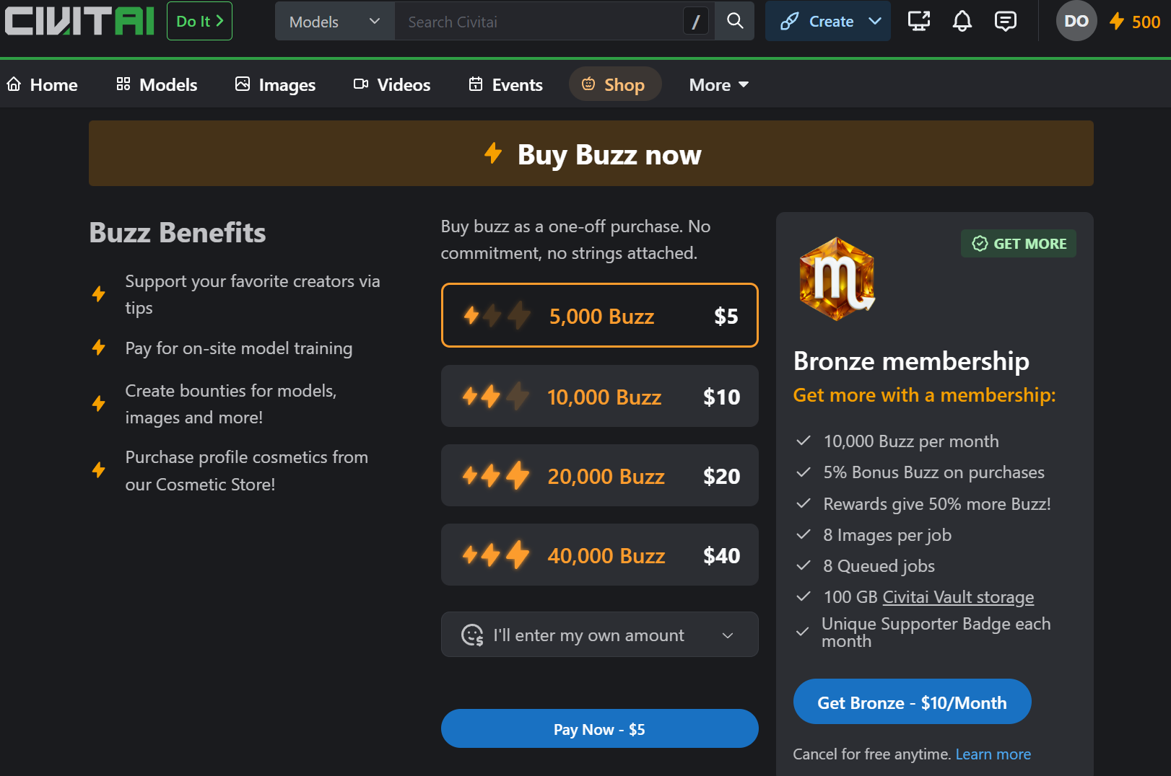Image resolution: width=1171 pixels, height=776 pixels.
Task: Expand the More menu
Action: click(718, 84)
